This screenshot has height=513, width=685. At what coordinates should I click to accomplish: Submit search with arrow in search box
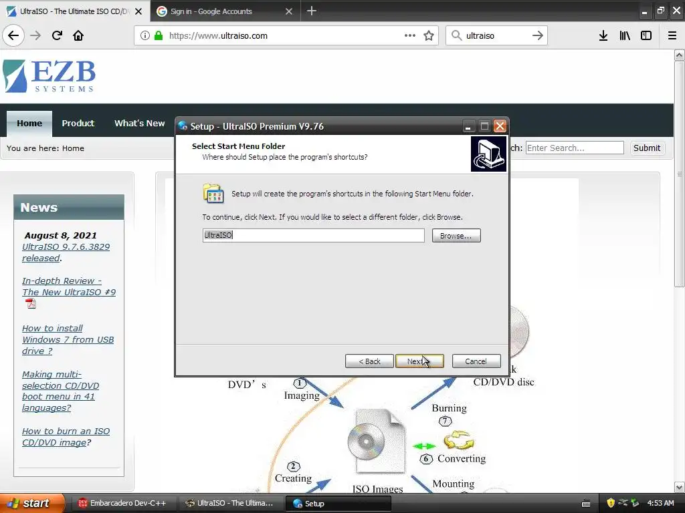pyautogui.click(x=537, y=35)
